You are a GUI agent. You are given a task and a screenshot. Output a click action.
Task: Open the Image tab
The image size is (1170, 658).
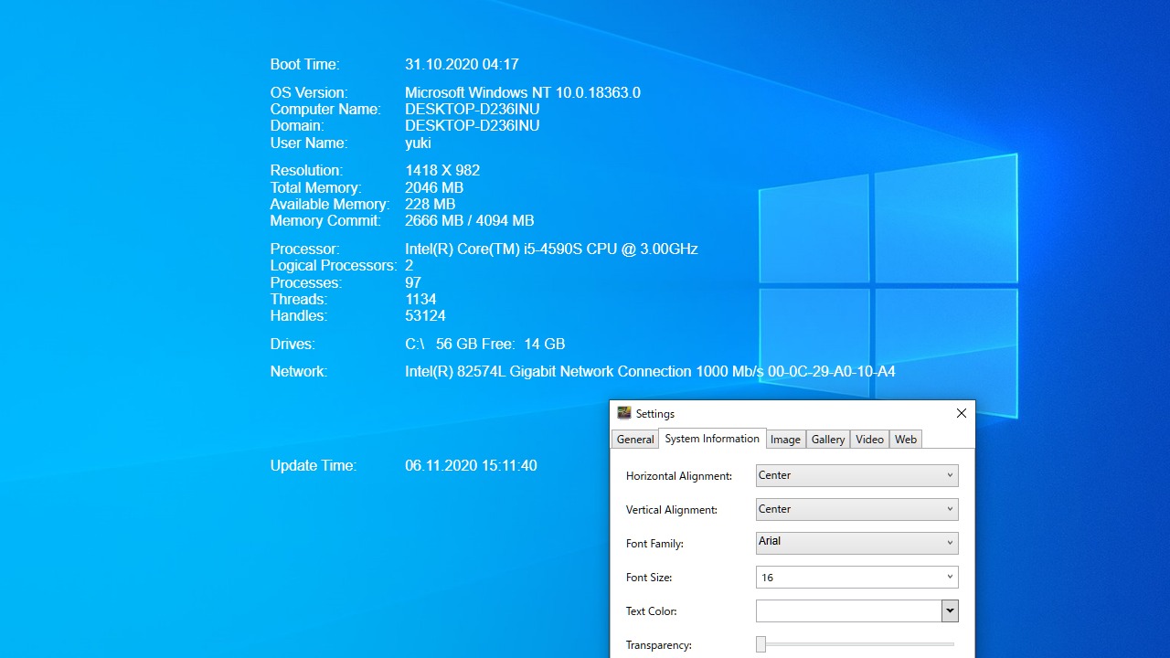point(785,440)
